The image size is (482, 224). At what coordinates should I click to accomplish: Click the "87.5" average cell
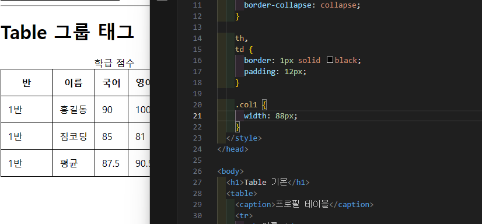click(x=111, y=163)
